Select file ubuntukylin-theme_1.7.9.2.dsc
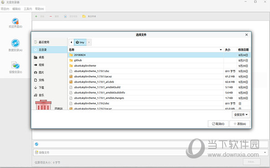The height and width of the screenshot is (168, 270). 159,104
